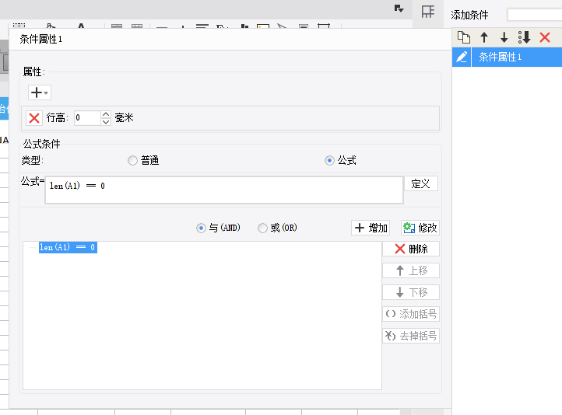This screenshot has height=415, width=562.
Task: Click the input field next to 添加条件
Action: click(535, 15)
